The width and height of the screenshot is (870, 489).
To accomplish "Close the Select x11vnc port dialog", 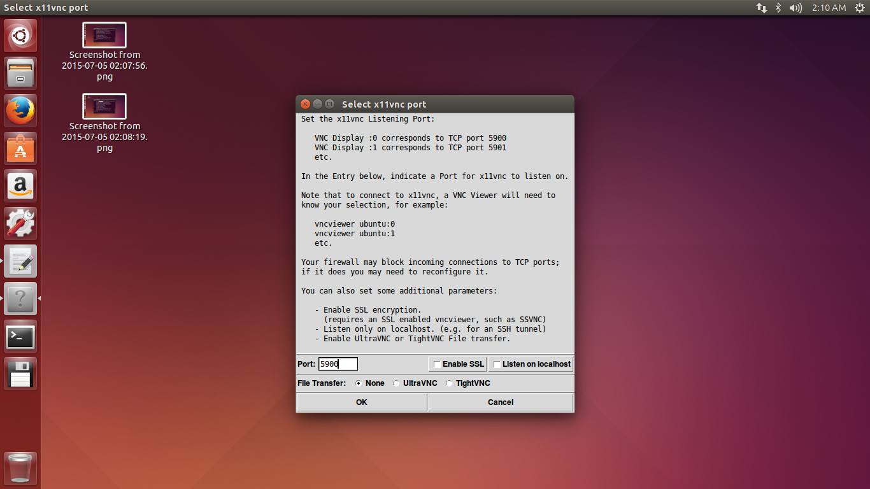I will [306, 104].
